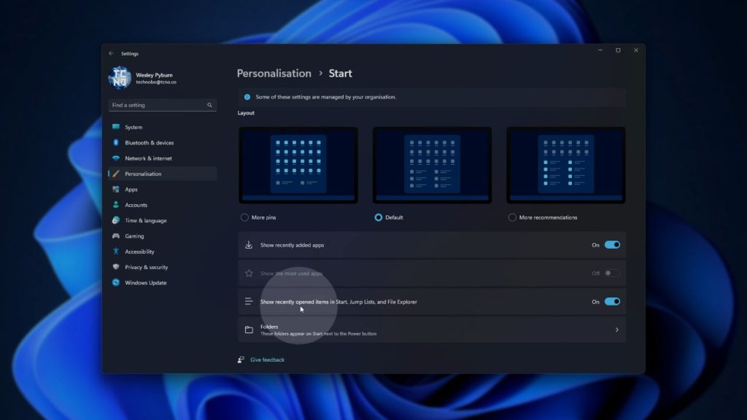Click the Show recently opened items label

click(338, 302)
